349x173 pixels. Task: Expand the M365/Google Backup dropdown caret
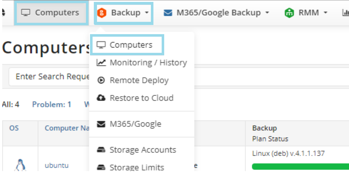click(x=267, y=13)
